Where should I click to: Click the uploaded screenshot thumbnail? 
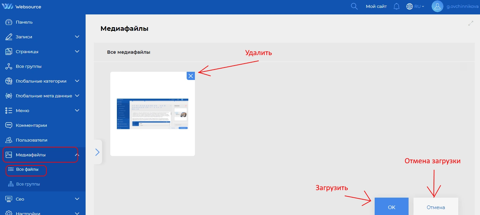tap(152, 114)
